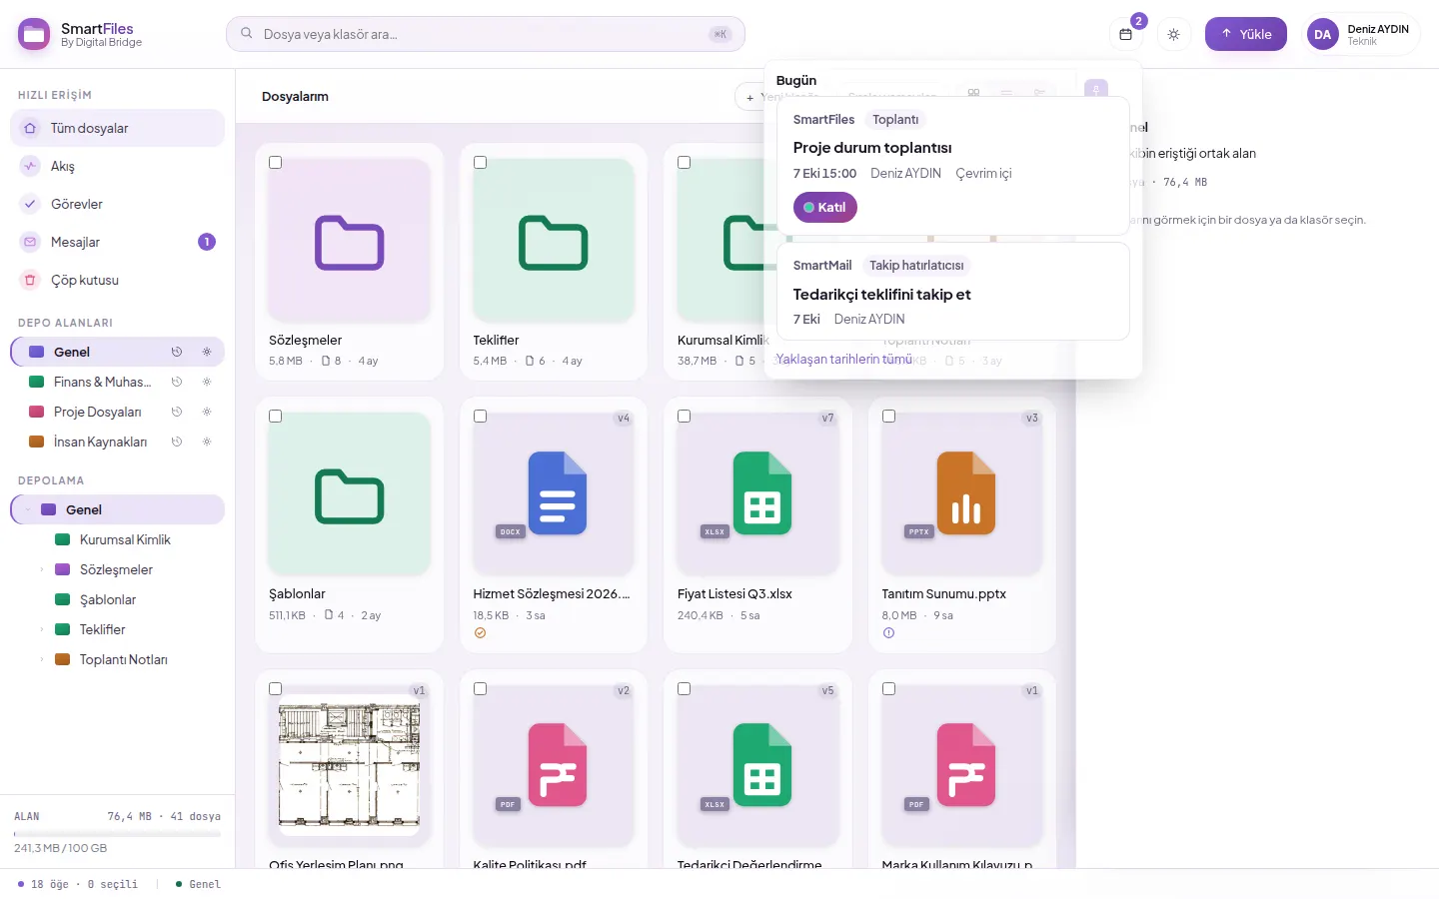Click the PDF icon of Kalite Politikası
This screenshot has width=1439, height=899.
click(557, 765)
